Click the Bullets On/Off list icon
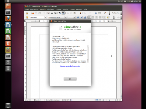Viewport: 146px width, 109px height. click(x=108, y=17)
